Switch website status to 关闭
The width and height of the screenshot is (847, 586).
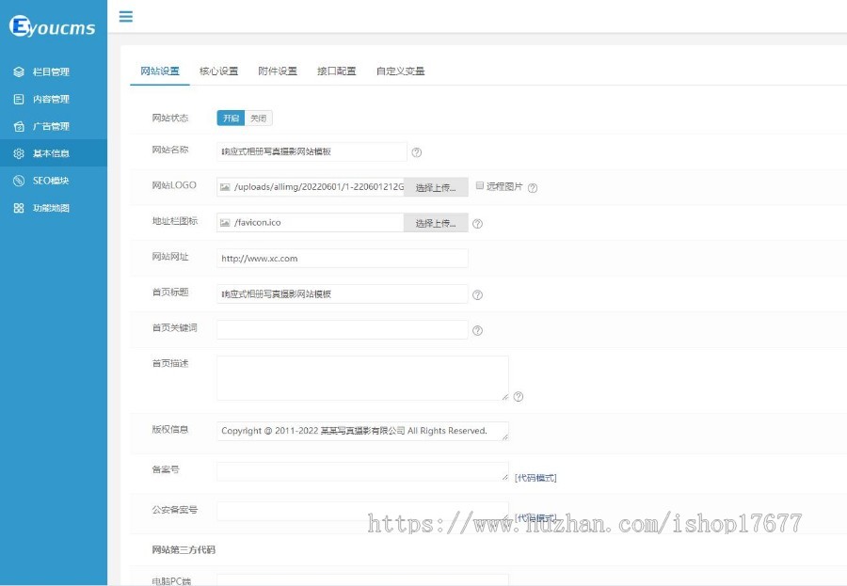tap(258, 118)
